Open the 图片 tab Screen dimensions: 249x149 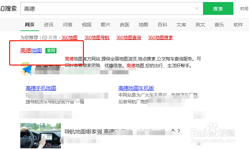(x=106, y=25)
